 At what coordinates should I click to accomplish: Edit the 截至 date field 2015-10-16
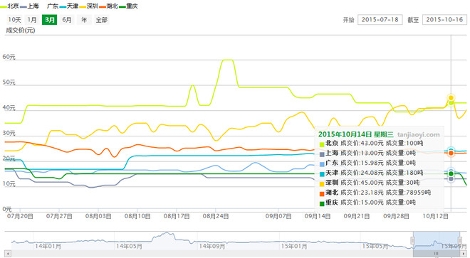[444, 20]
